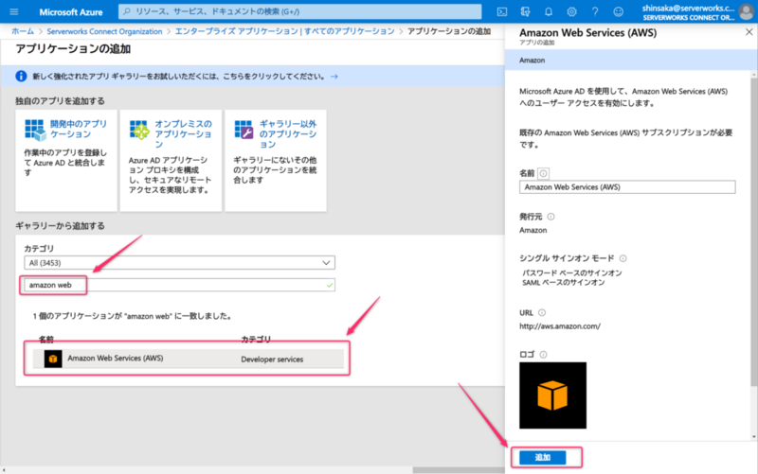The height and width of the screenshot is (474, 758).
Task: Click the info icon beside 名前 label
Action: point(543,173)
